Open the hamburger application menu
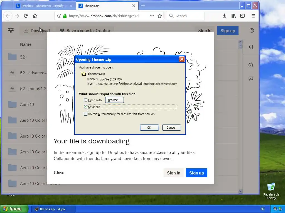The image size is (285, 213). (x=253, y=16)
